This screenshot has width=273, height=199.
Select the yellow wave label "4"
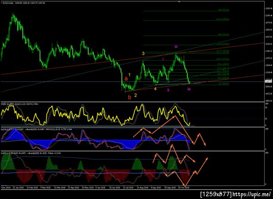155,89
